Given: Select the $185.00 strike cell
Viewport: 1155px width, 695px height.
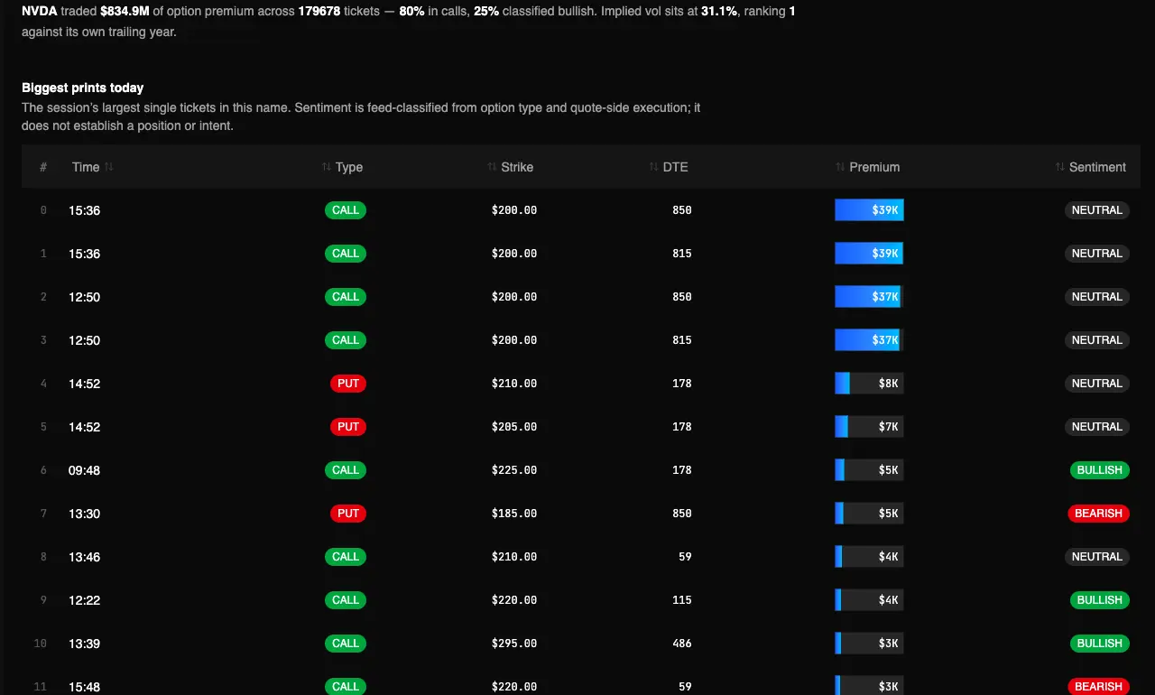Looking at the screenshot, I should click(x=514, y=514).
